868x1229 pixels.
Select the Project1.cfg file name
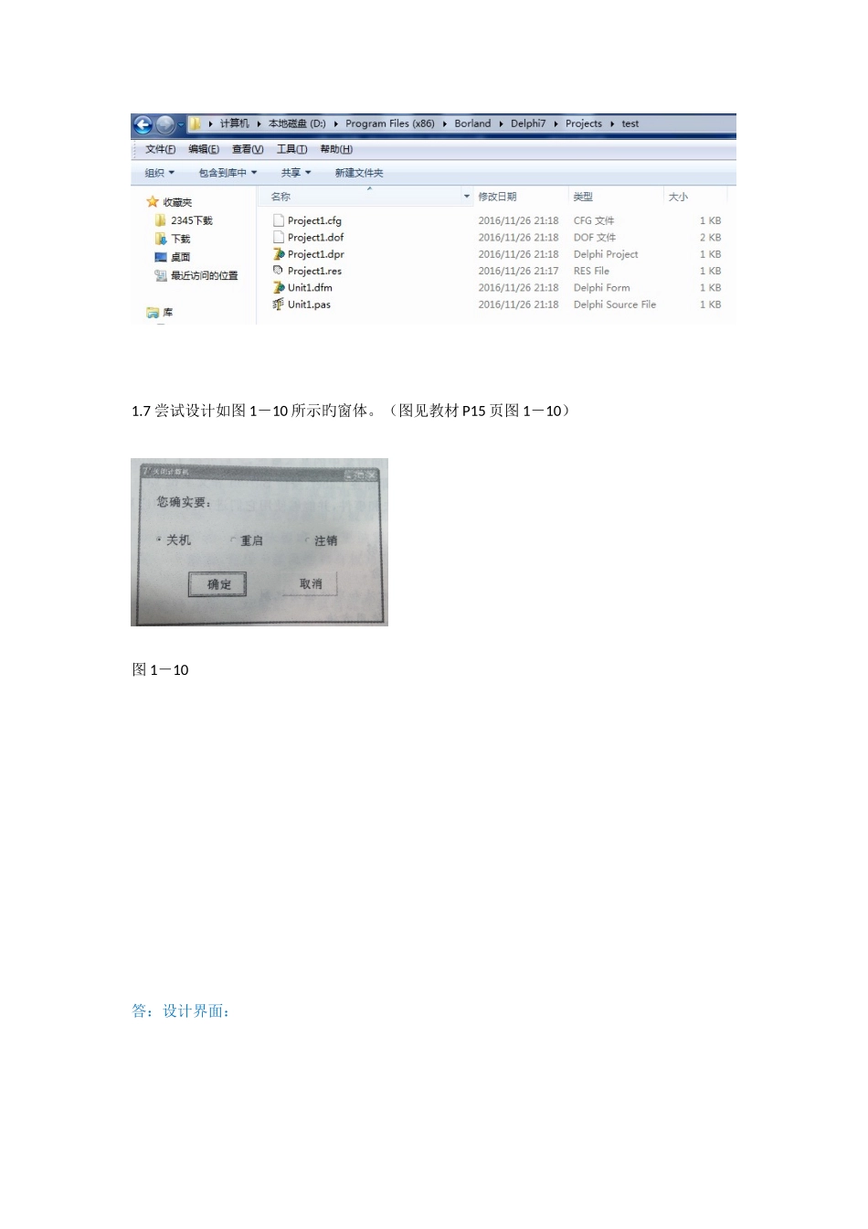[x=314, y=220]
